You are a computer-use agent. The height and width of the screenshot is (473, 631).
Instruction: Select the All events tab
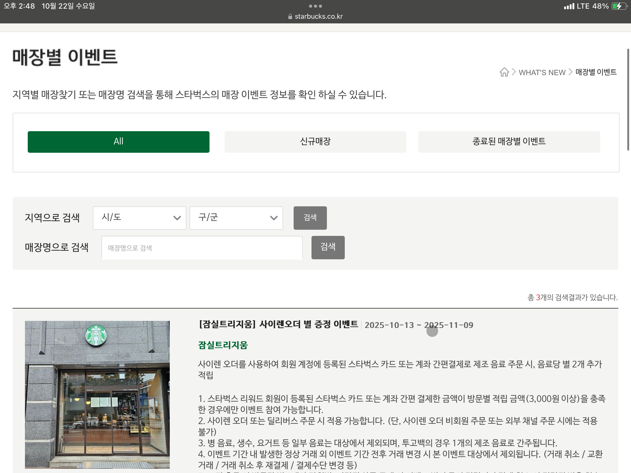(118, 142)
